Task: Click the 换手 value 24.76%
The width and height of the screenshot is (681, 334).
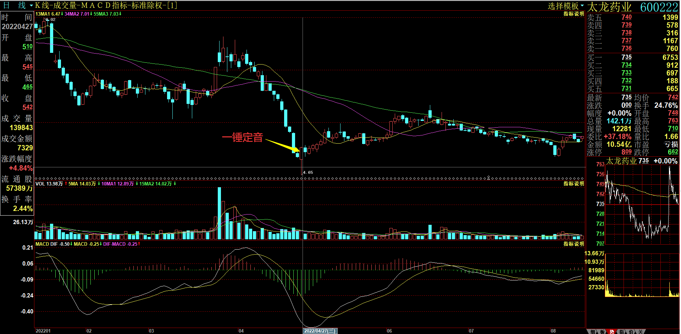Action: [666, 105]
